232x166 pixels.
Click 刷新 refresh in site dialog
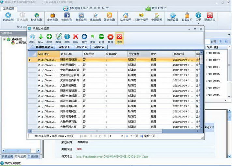point(32,39)
